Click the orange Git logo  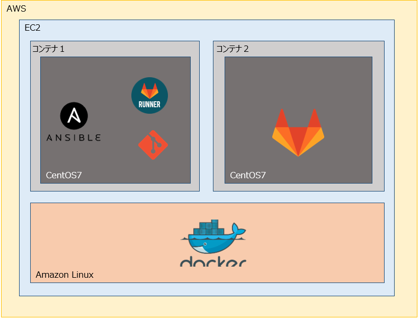[x=153, y=145]
